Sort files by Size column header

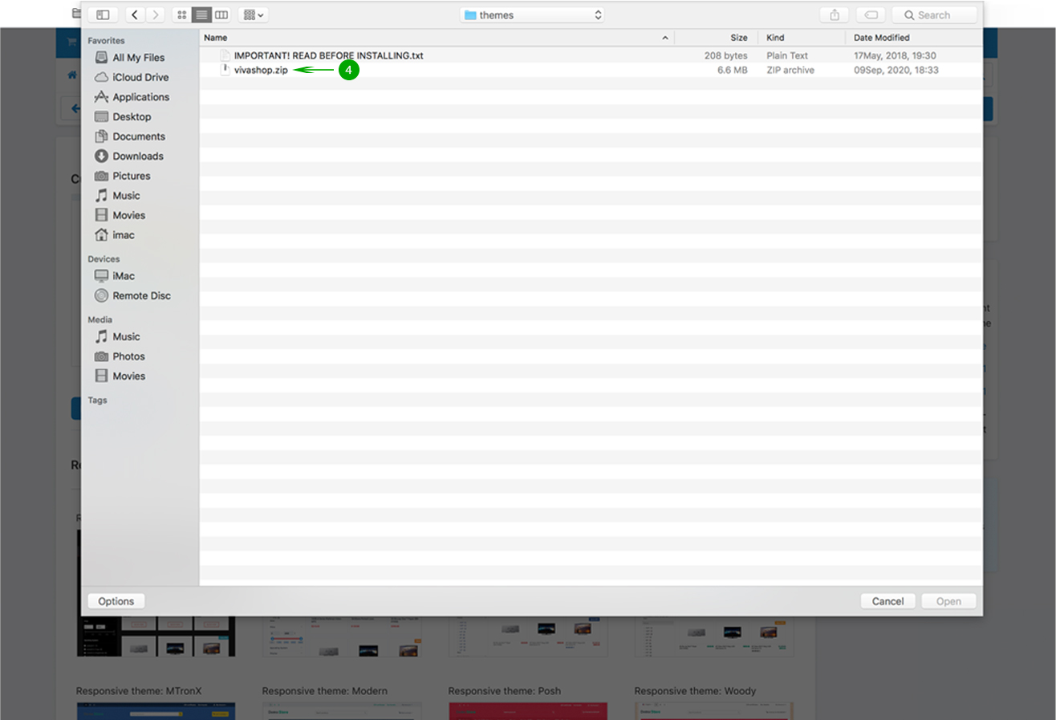pos(715,38)
